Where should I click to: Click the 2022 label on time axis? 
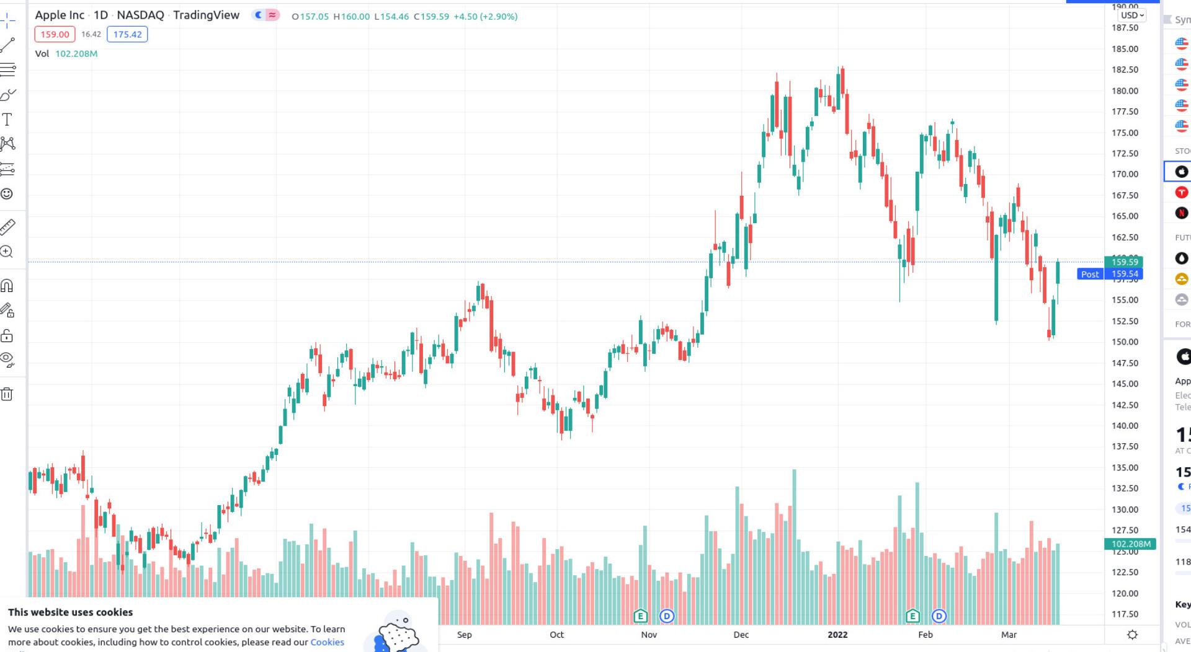837,635
